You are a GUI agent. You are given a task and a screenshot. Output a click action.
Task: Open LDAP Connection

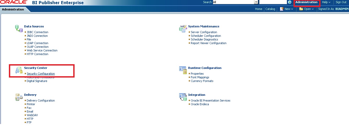point(37,43)
